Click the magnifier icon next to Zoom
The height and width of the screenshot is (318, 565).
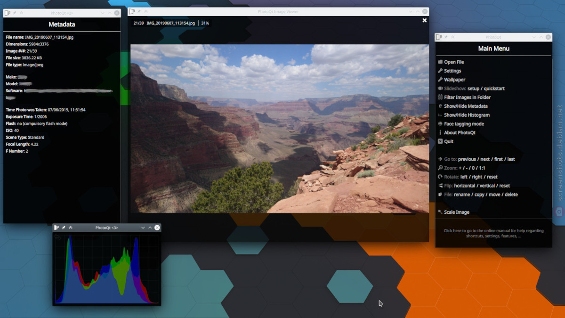click(440, 168)
